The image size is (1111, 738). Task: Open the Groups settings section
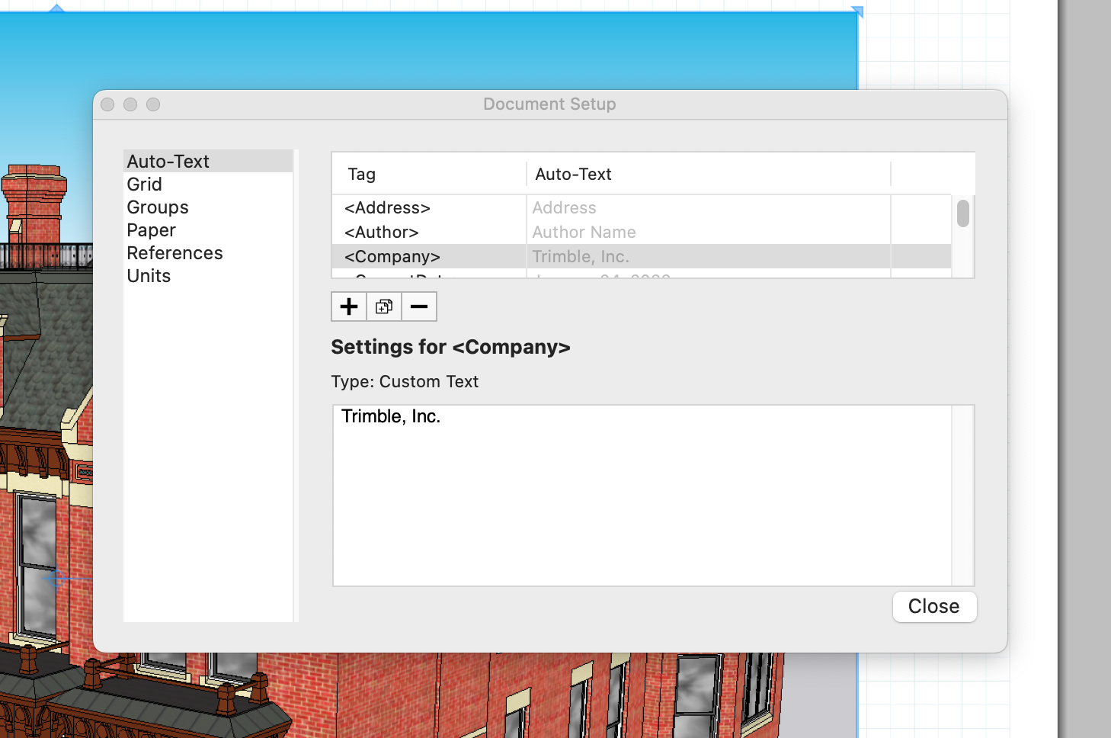pos(157,207)
